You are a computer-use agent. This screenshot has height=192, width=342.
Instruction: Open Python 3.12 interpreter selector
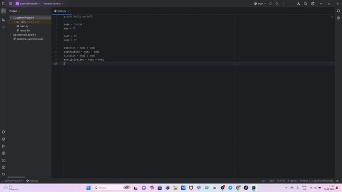(316, 181)
